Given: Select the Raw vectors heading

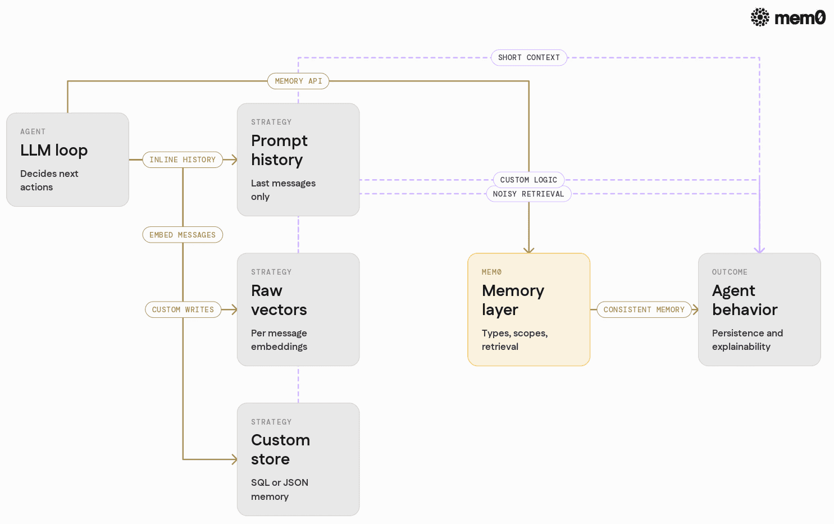Looking at the screenshot, I should 279,300.
